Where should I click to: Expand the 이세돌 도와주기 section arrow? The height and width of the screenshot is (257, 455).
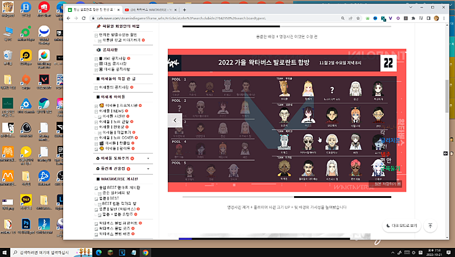point(148,159)
